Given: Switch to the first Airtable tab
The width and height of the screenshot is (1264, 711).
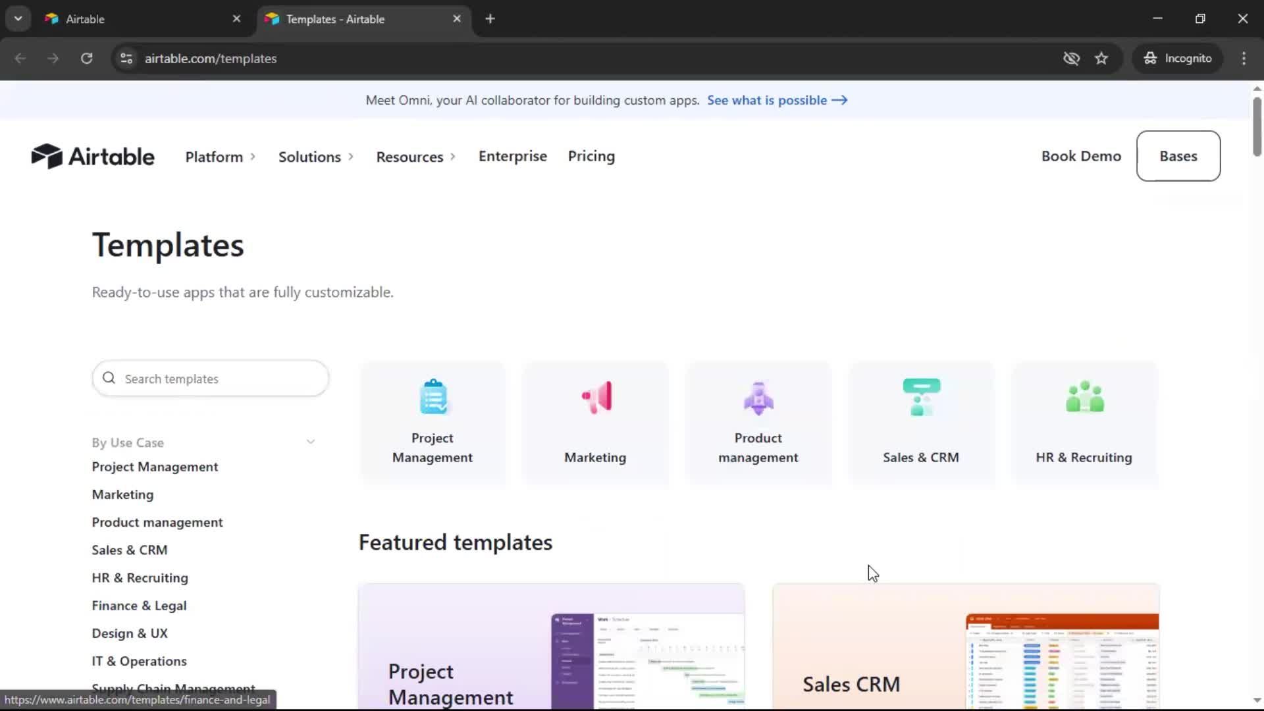Looking at the screenshot, I should (140, 18).
